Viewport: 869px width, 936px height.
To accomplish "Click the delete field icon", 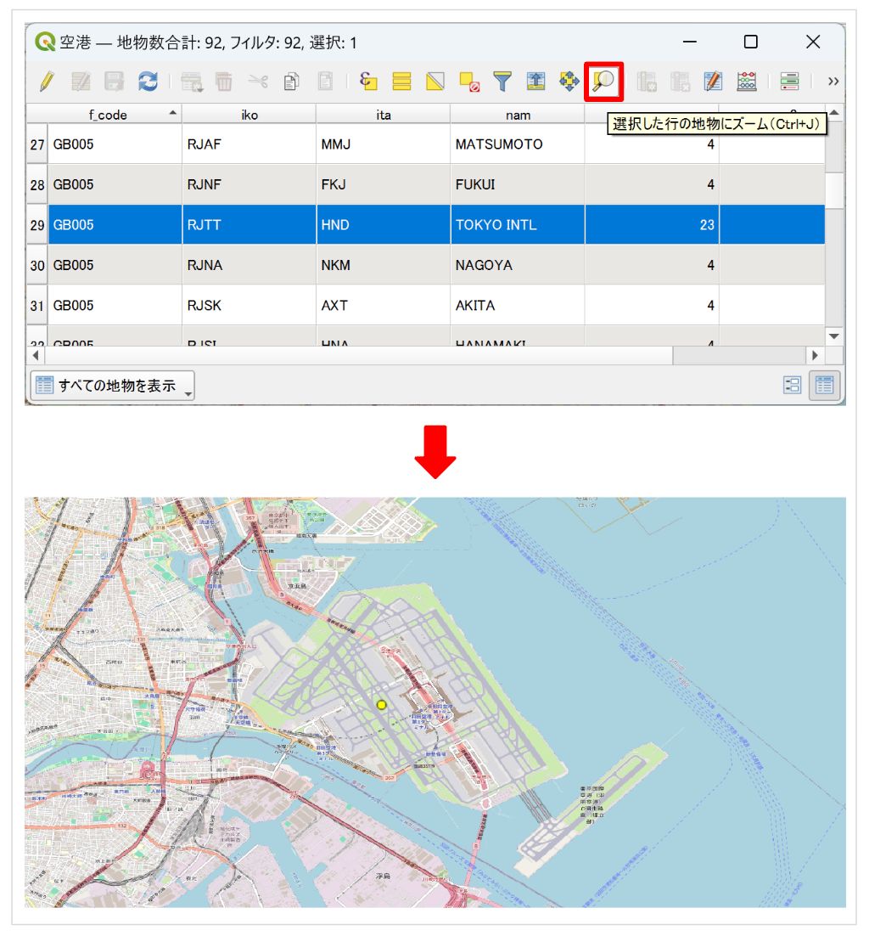I will (x=680, y=82).
